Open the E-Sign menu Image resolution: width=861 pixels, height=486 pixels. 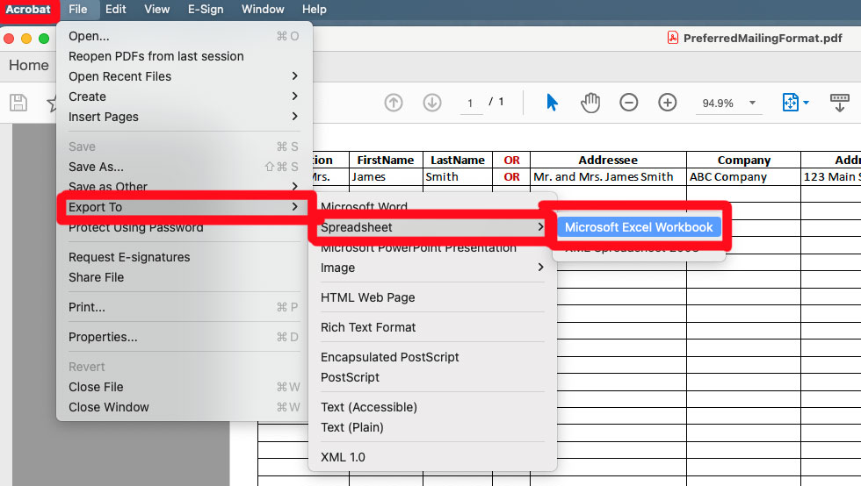tap(206, 10)
